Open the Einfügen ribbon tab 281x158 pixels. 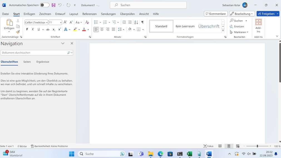click(29, 14)
